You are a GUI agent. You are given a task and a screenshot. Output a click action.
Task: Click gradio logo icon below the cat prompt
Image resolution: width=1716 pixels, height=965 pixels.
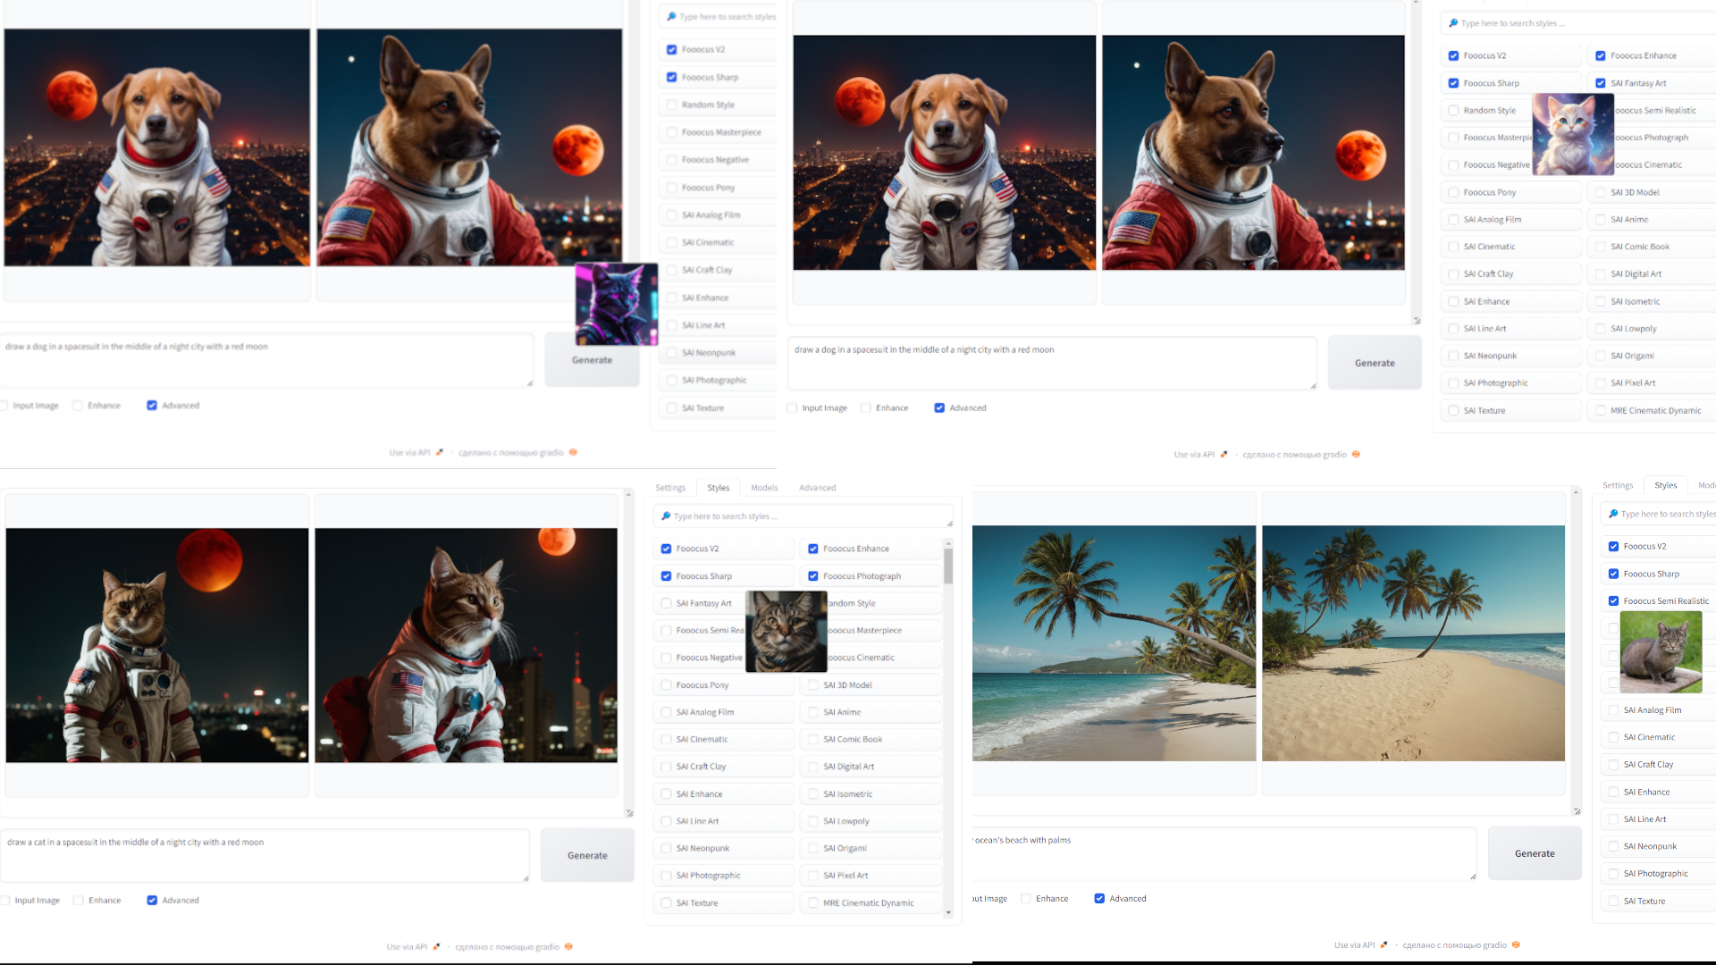(x=568, y=947)
